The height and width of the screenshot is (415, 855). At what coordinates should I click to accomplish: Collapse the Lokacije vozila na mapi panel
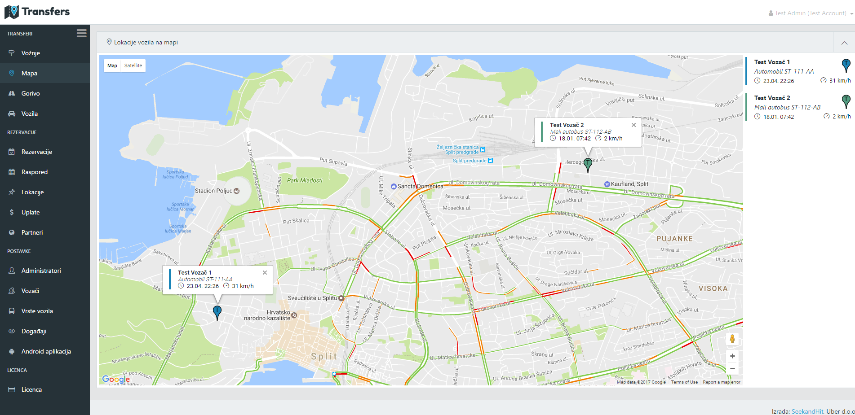(x=844, y=43)
